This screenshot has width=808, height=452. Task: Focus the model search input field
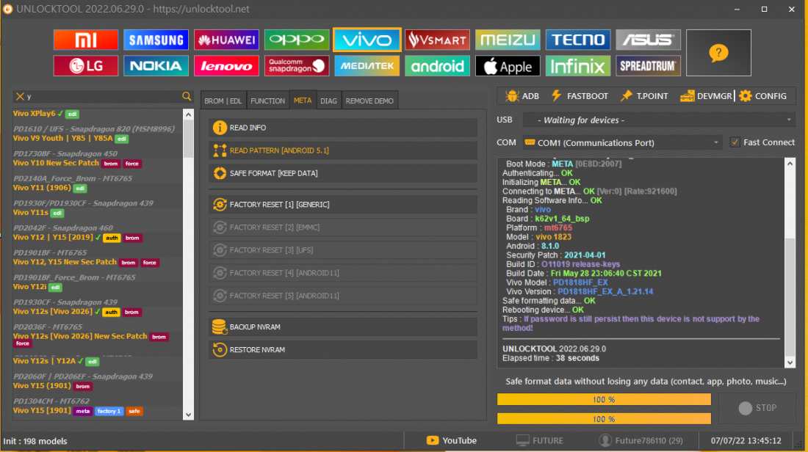pos(103,96)
